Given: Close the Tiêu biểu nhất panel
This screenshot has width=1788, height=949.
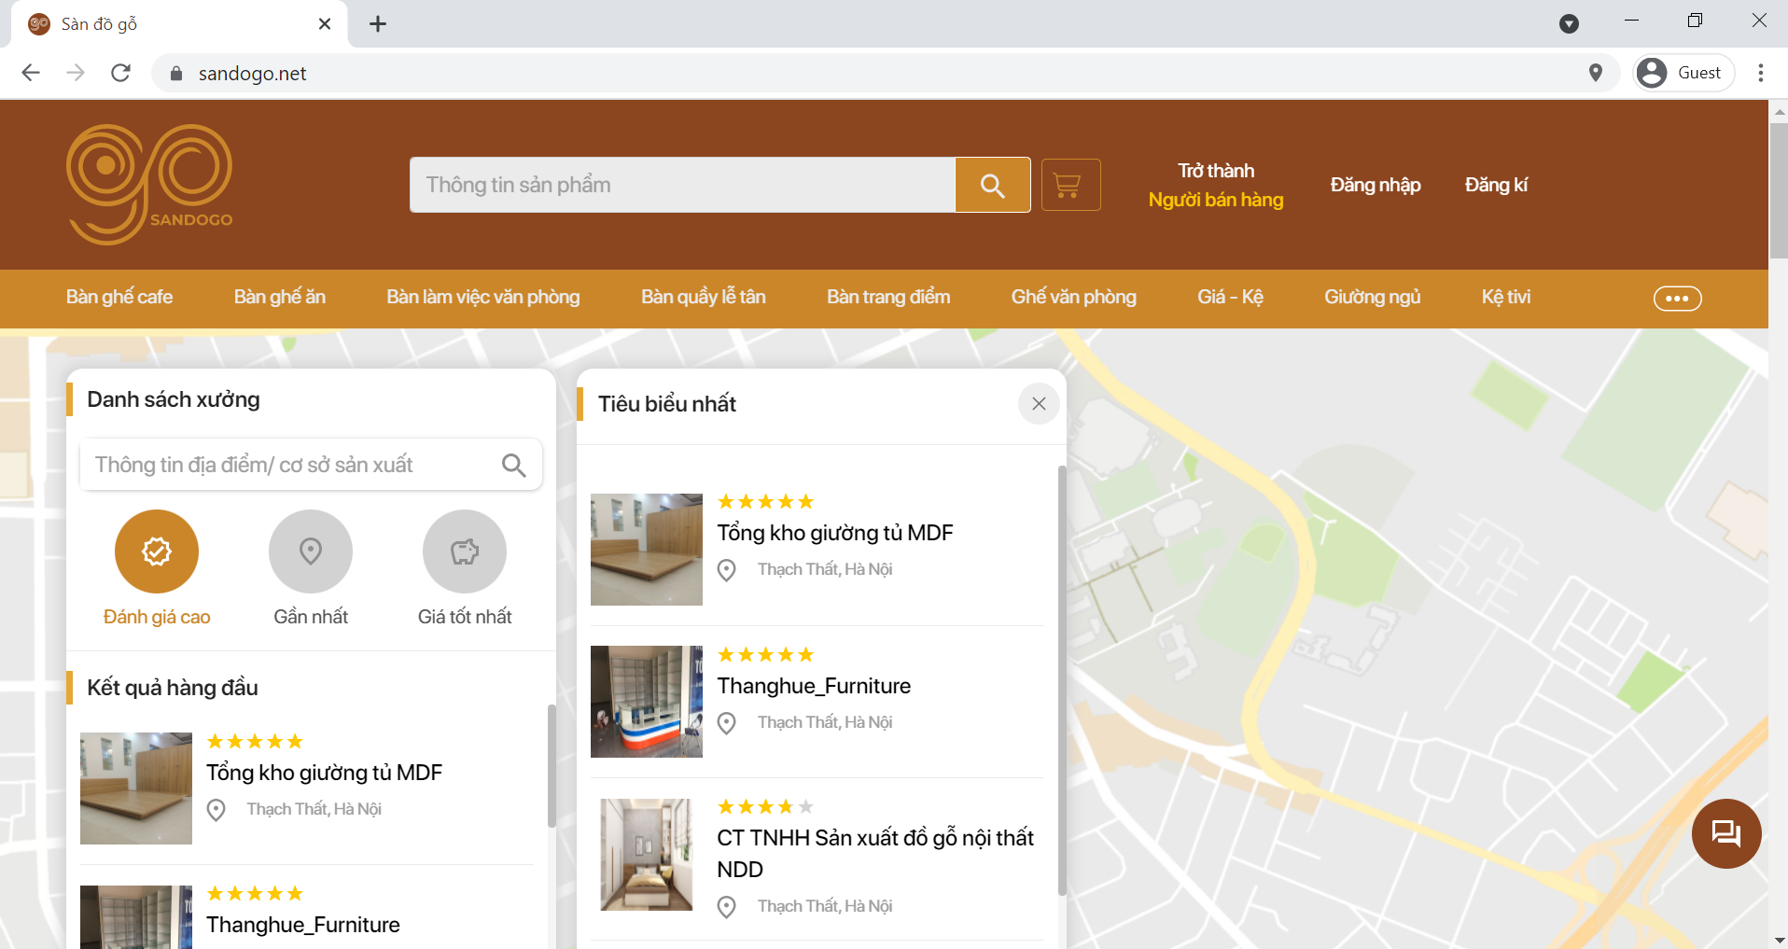Looking at the screenshot, I should click(x=1039, y=404).
